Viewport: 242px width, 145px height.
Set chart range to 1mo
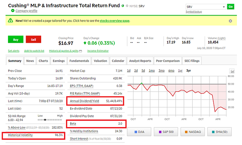[x=152, y=70]
